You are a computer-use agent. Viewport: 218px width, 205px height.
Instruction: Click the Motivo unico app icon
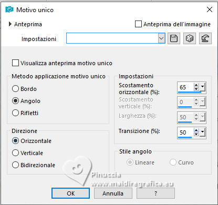(9, 9)
